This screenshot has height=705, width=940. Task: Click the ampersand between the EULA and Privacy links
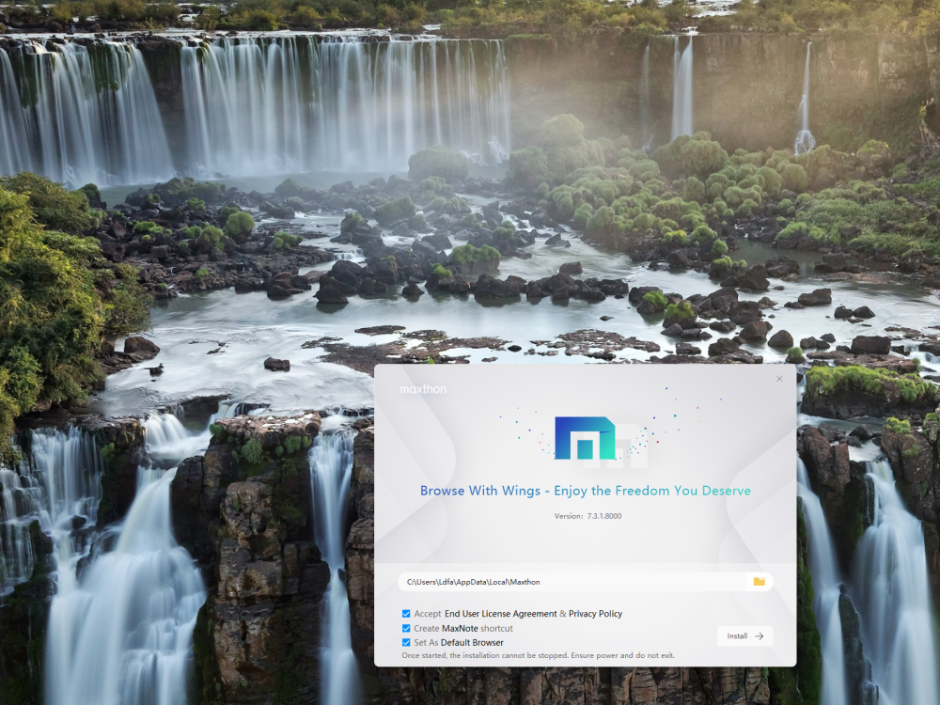tap(563, 614)
